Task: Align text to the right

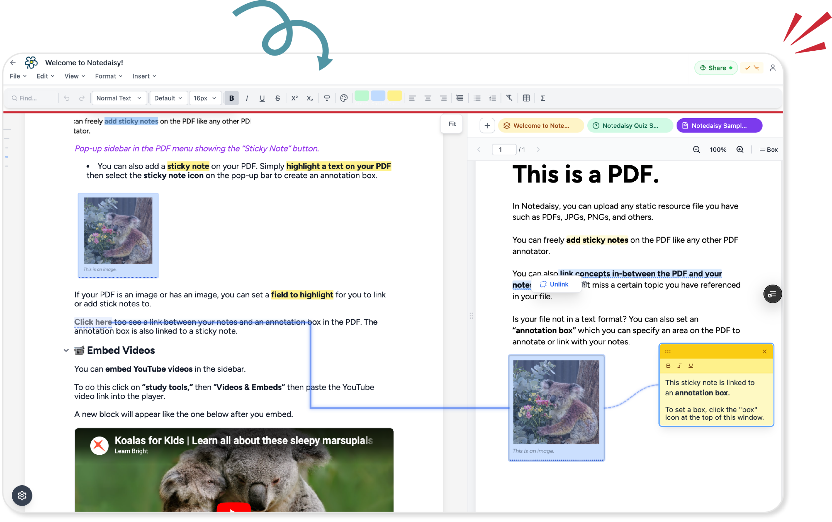Action: [x=443, y=98]
